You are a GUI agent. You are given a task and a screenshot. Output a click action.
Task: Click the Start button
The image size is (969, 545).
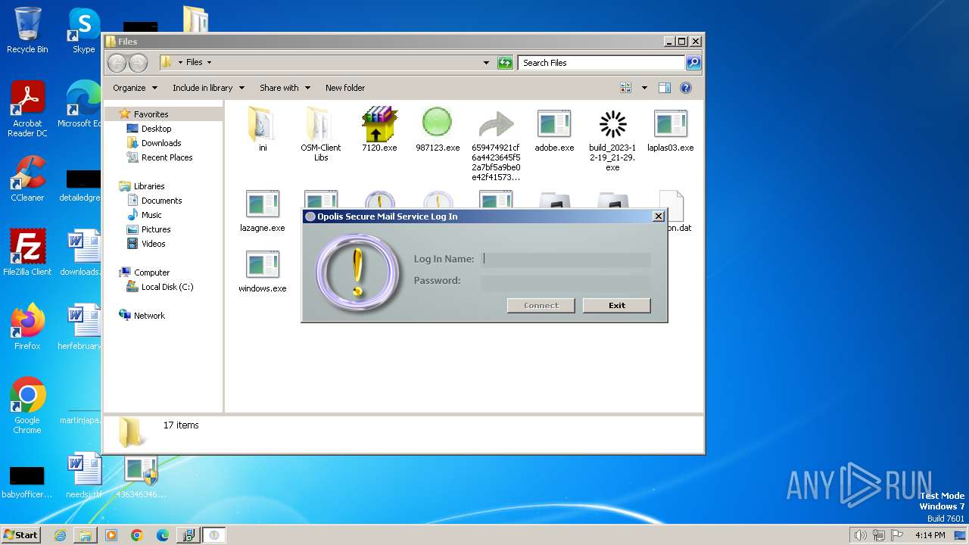[x=21, y=535]
